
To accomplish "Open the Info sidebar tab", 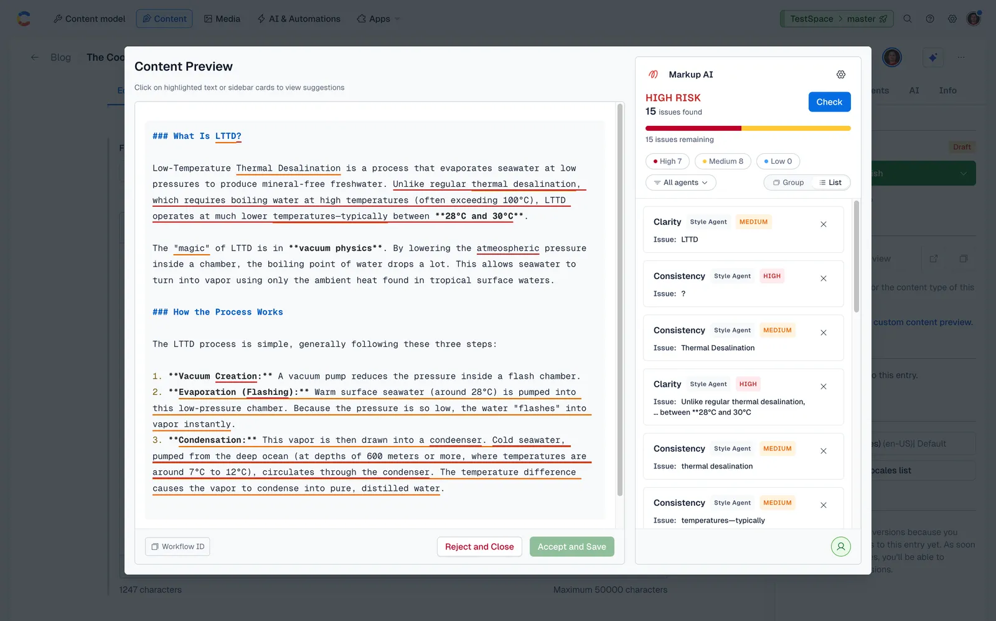I will tap(947, 90).
